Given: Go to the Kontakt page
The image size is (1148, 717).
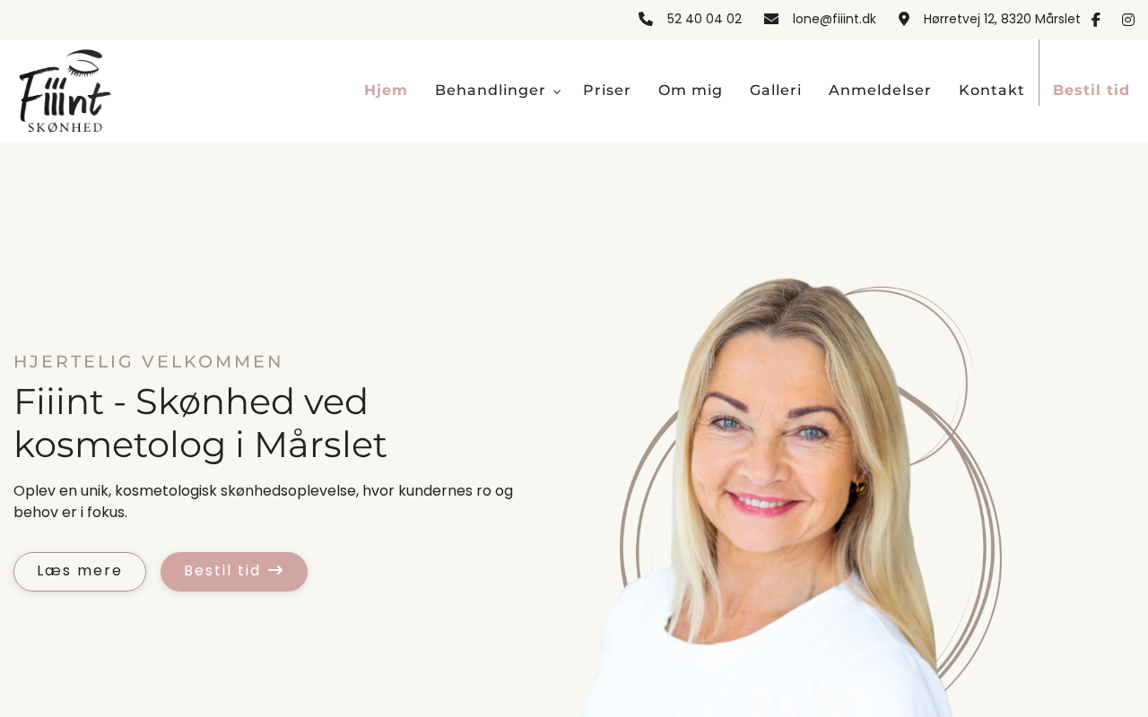Looking at the screenshot, I should point(992,91).
